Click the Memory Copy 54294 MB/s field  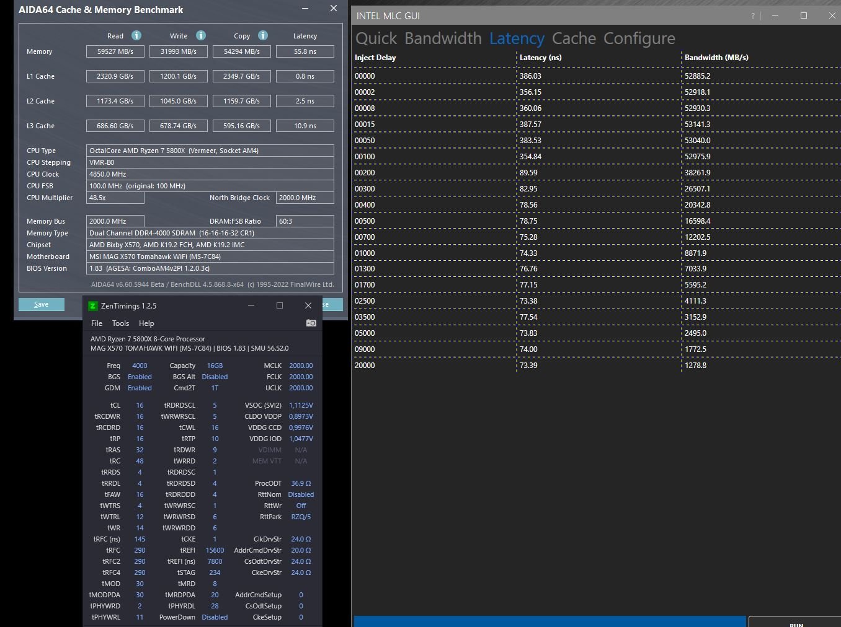tap(242, 51)
